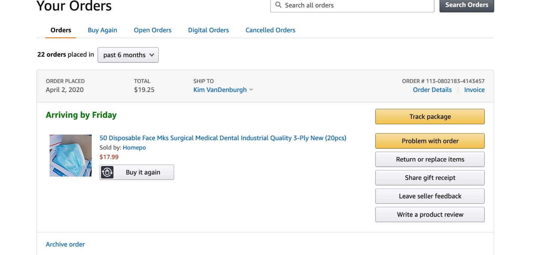Focus the Search all orders field

[x=356, y=5]
